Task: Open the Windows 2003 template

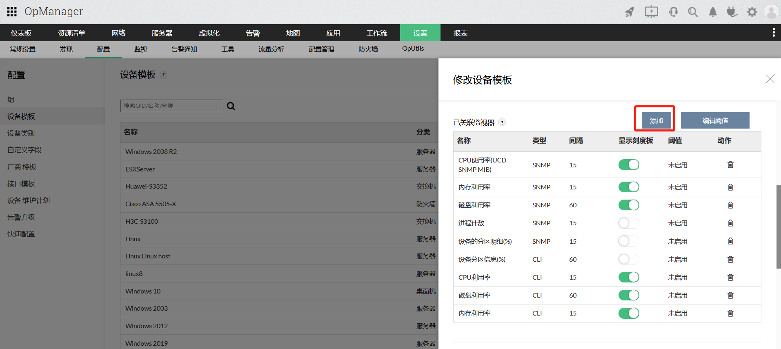Action: coord(147,308)
